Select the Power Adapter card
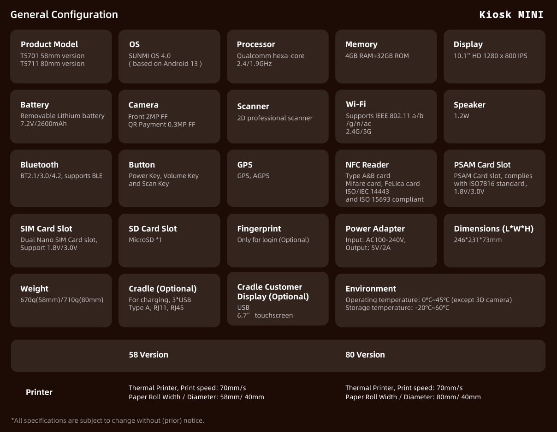Screen dimensions: 557x432 point(386,240)
